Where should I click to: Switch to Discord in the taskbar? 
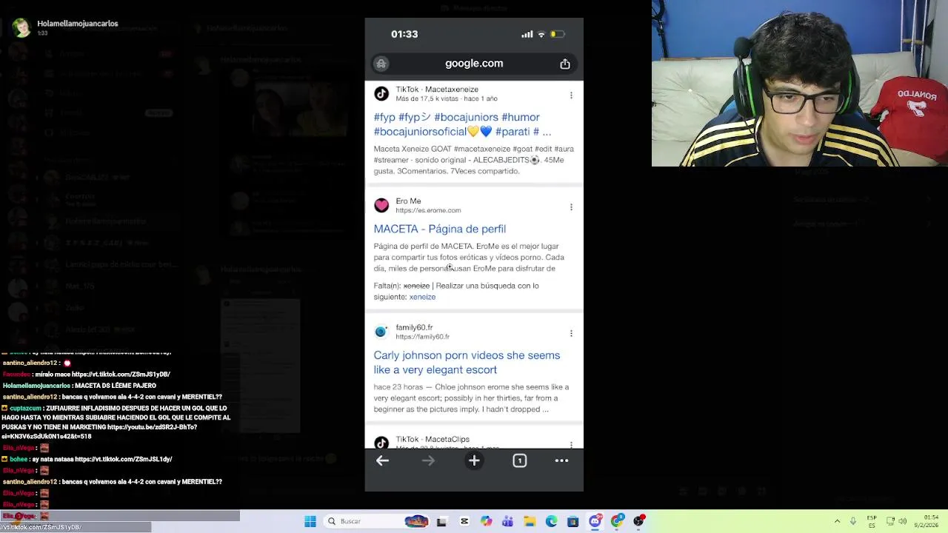click(595, 521)
